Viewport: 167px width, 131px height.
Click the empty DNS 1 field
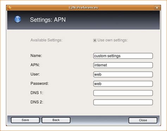tap(123, 93)
